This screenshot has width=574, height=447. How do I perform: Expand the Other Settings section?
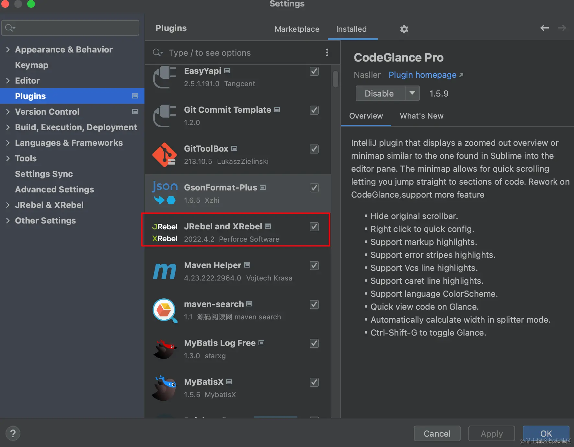(8, 220)
